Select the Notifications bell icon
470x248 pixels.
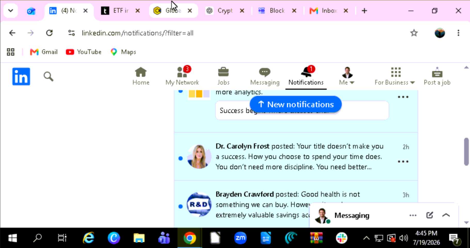(x=306, y=76)
